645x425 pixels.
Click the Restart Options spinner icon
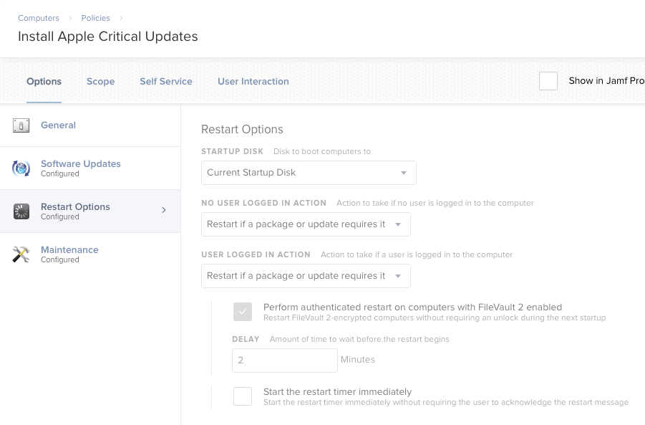(x=21, y=211)
